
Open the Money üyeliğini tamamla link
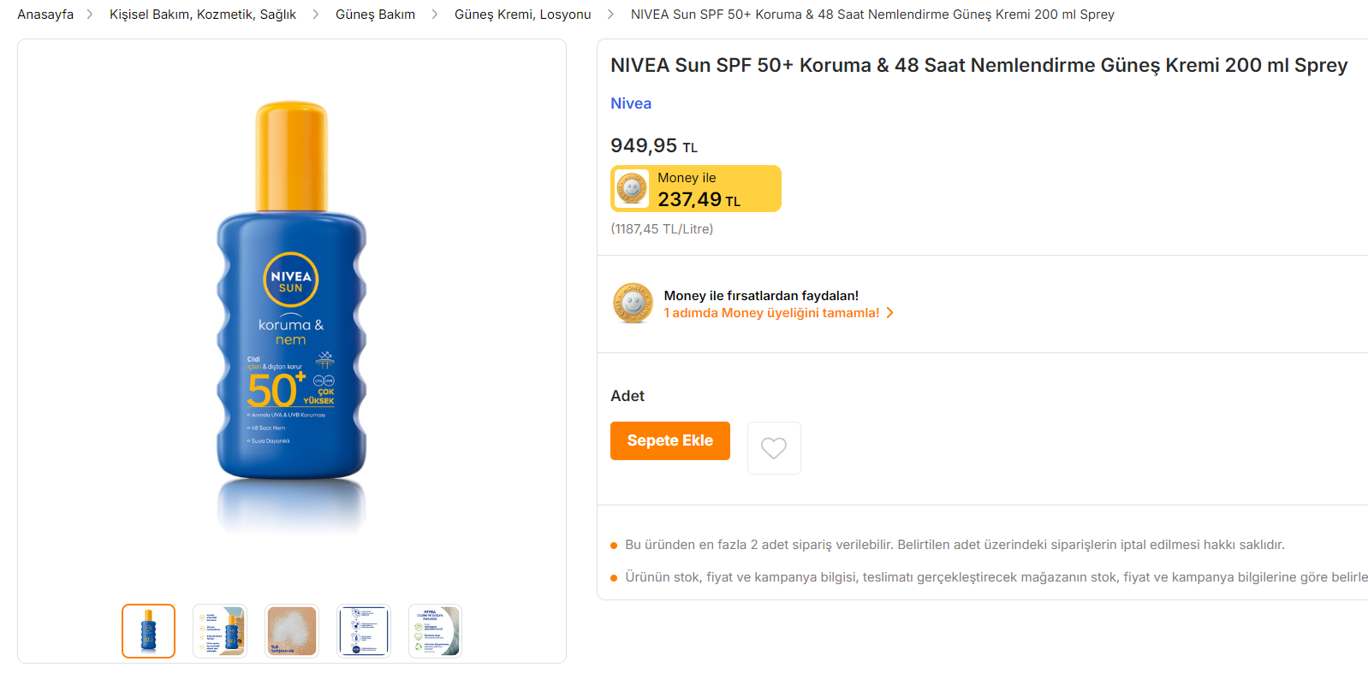771,313
